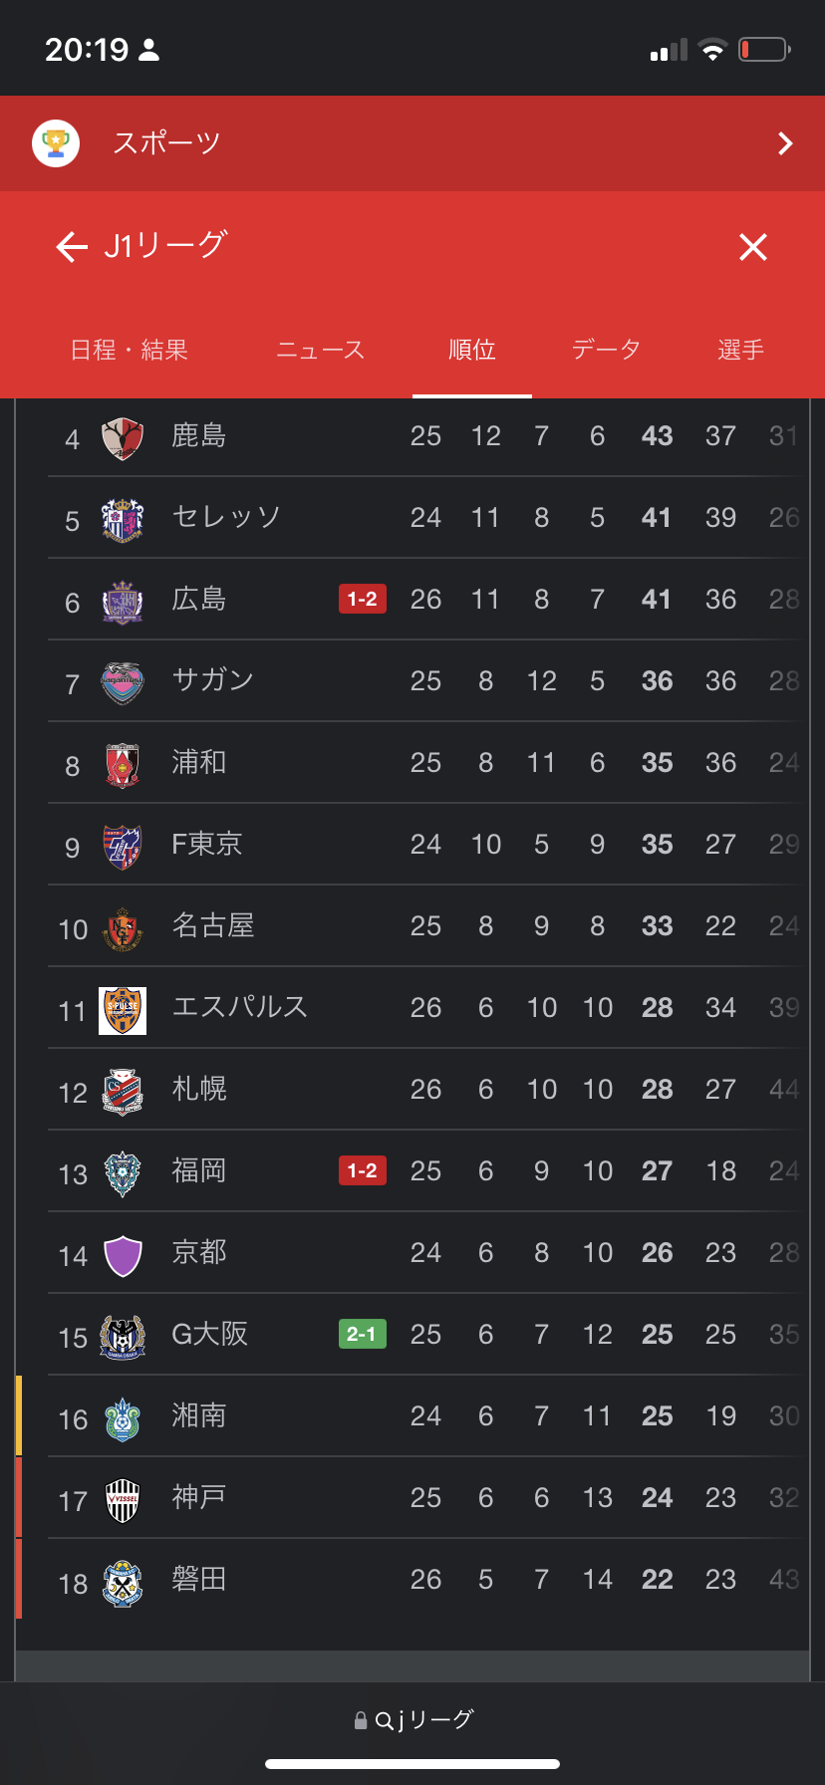Image resolution: width=825 pixels, height=1785 pixels.
Task: Tap the 浦和 team crest
Action: tap(123, 764)
